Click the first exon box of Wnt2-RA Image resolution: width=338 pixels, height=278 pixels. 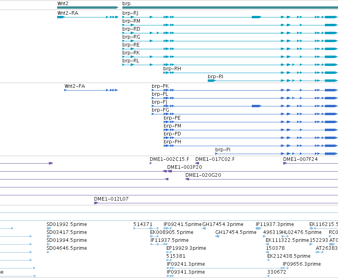pos(61,17)
